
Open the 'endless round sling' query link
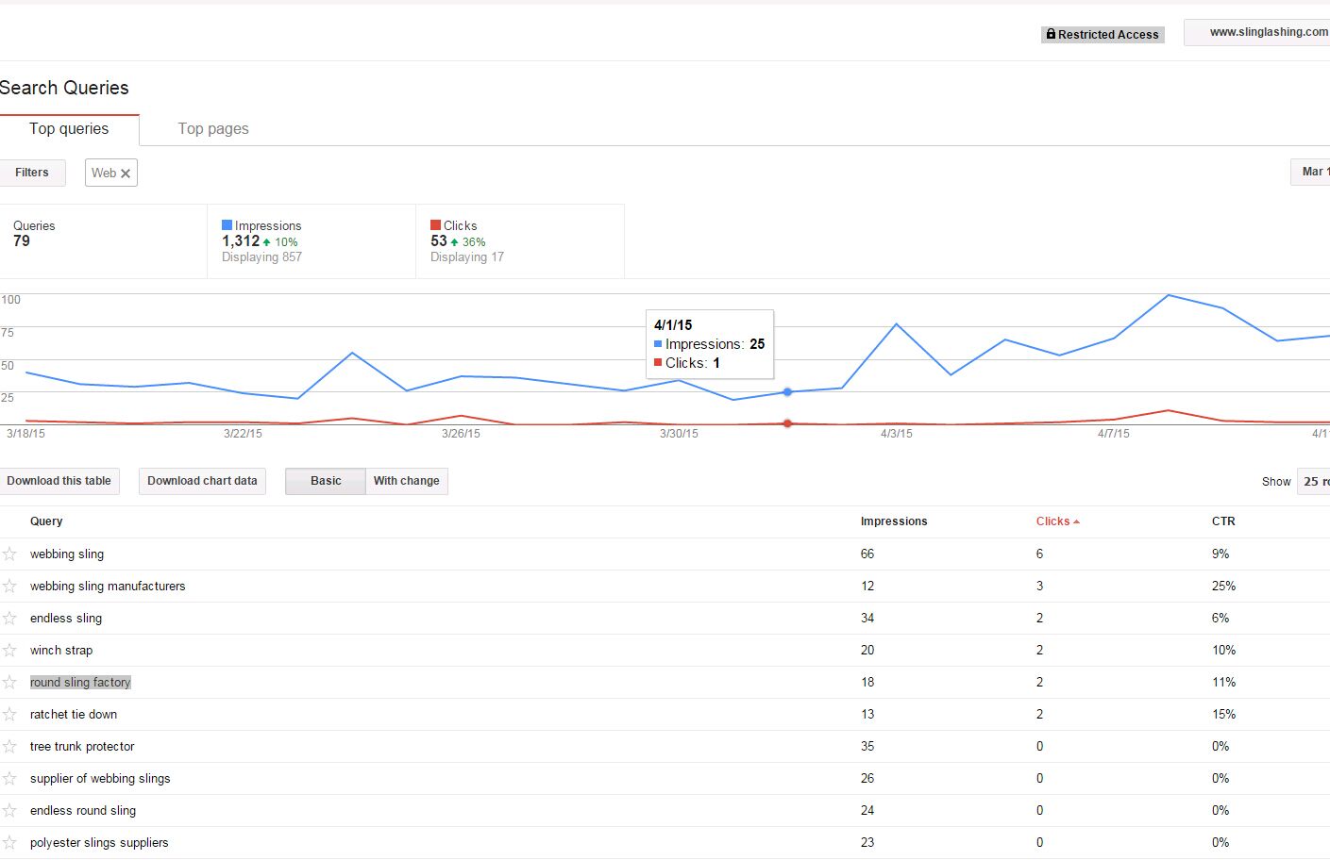(83, 810)
